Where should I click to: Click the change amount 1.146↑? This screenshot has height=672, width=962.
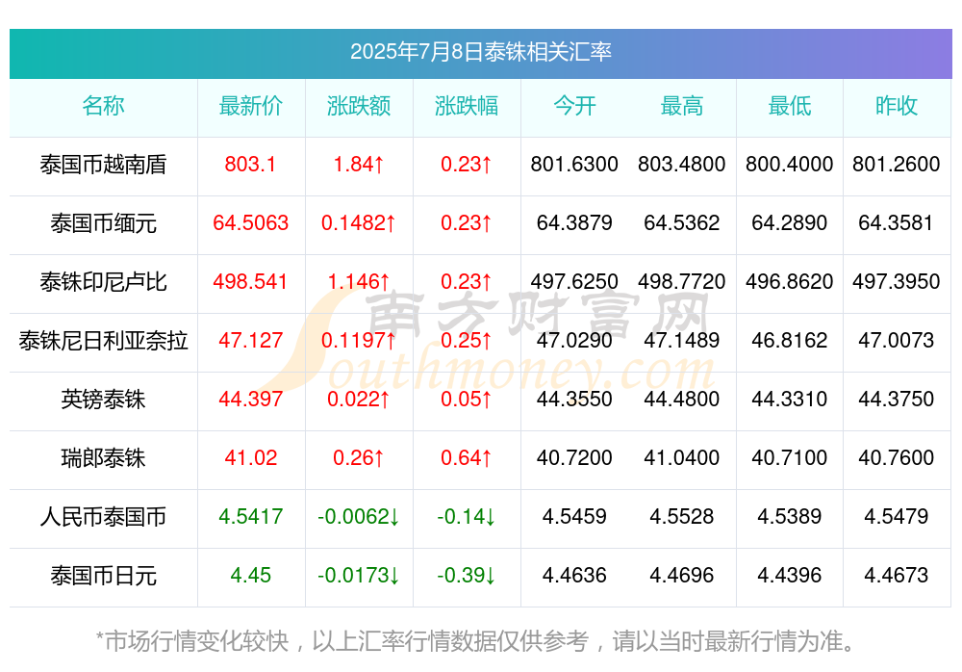pos(358,281)
